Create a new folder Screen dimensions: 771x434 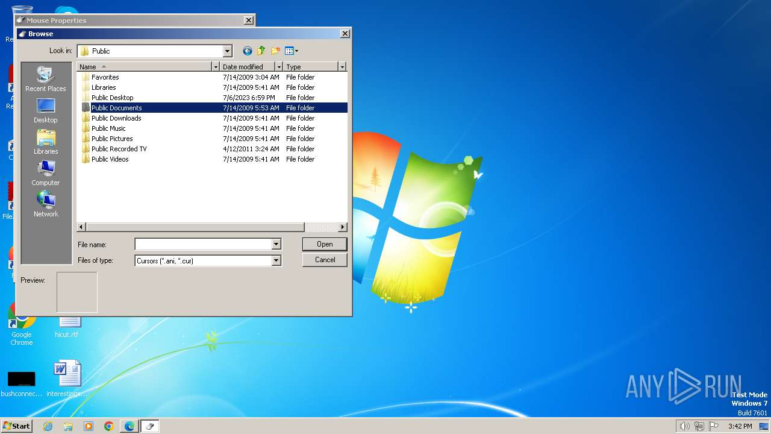click(275, 51)
